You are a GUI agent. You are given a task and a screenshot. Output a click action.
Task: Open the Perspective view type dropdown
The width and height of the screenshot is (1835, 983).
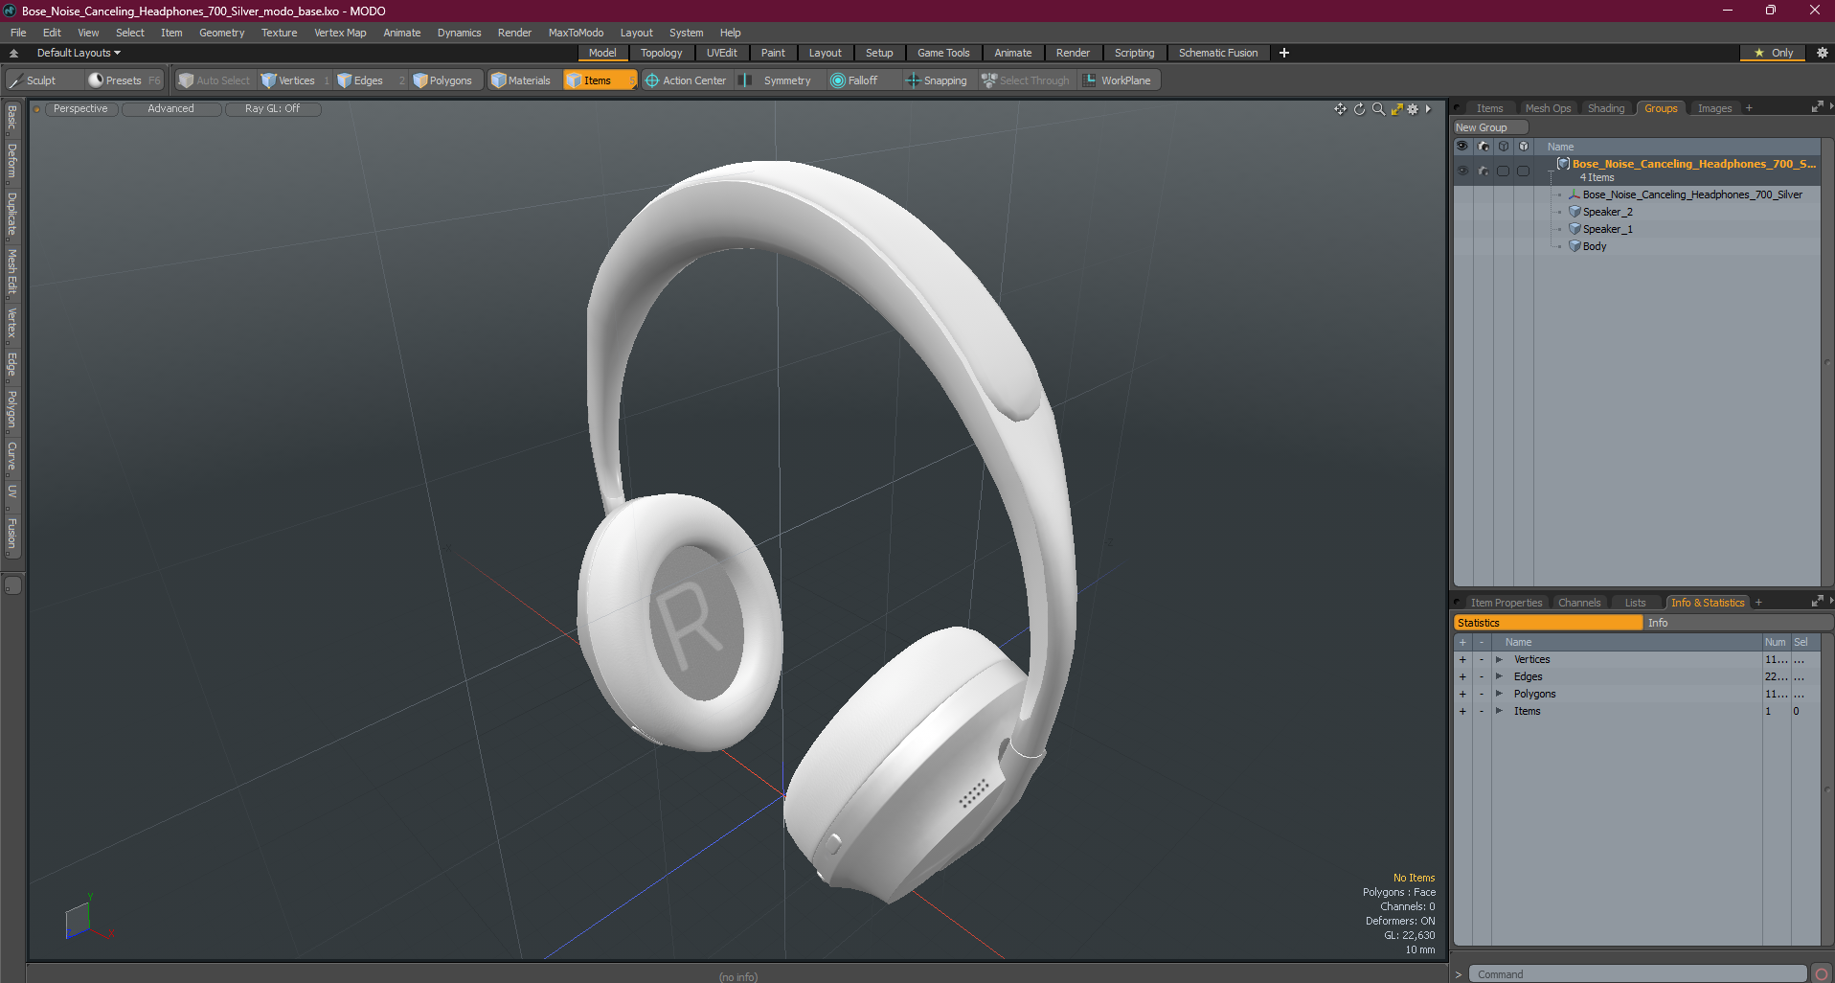click(x=80, y=109)
